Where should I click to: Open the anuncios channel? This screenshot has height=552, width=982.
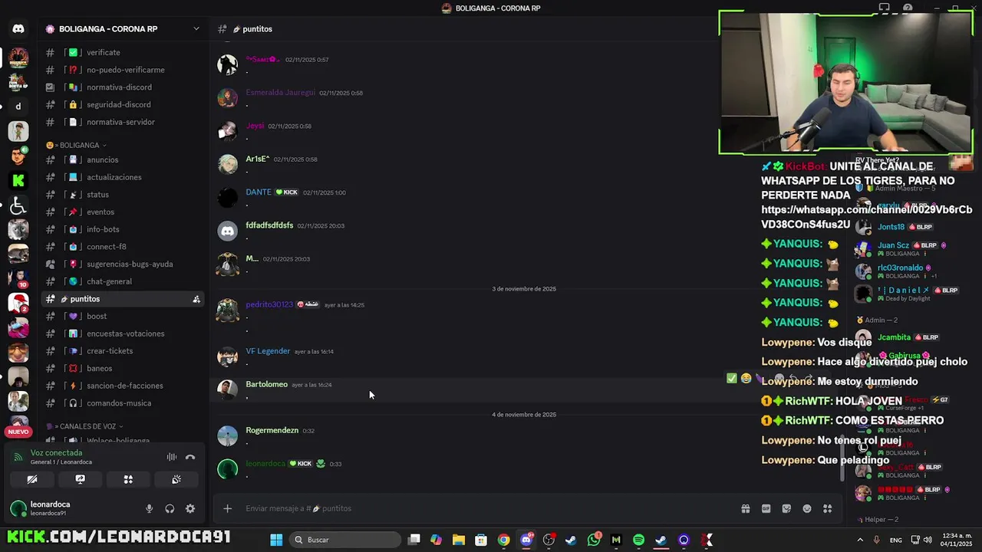tap(123, 160)
